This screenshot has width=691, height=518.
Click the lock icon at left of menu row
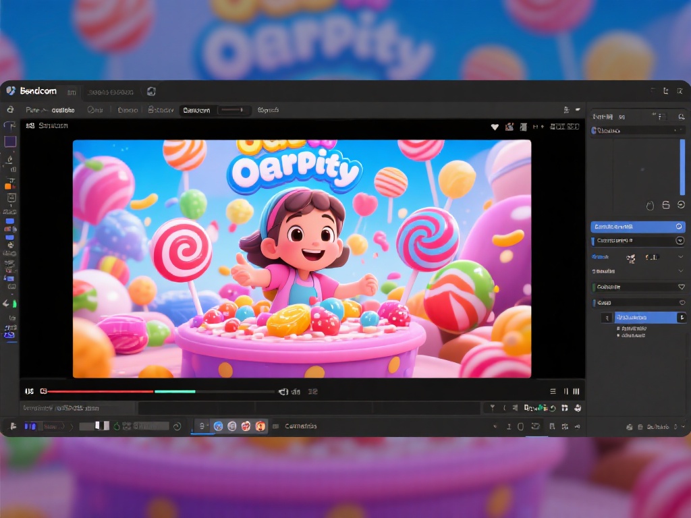point(10,110)
